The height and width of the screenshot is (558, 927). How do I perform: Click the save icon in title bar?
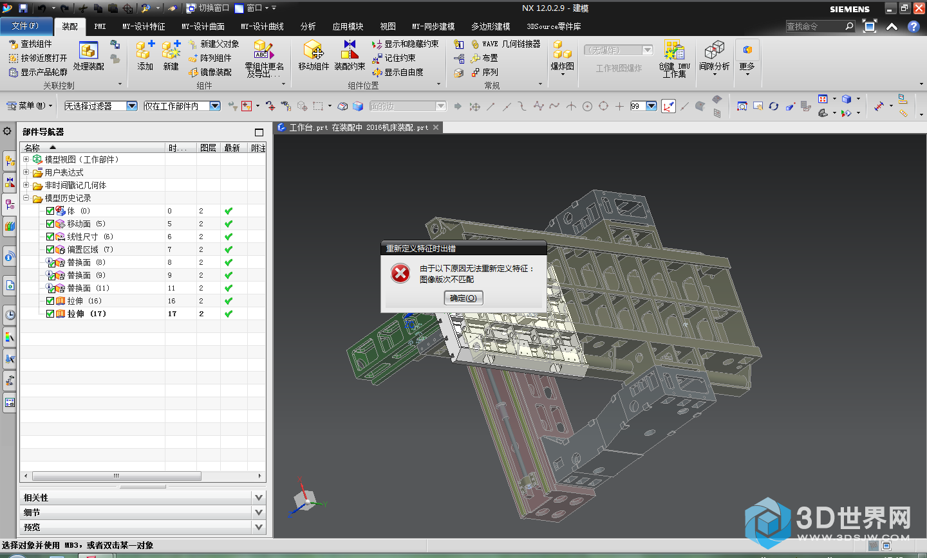click(23, 8)
